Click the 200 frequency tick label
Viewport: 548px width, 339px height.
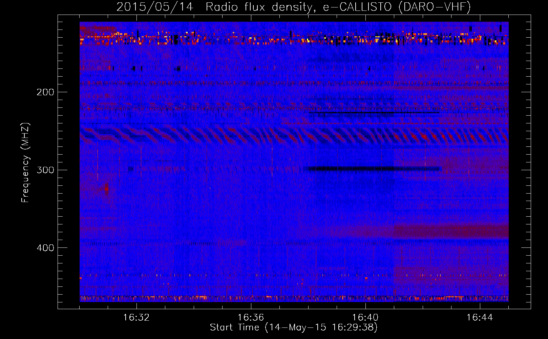pos(45,92)
